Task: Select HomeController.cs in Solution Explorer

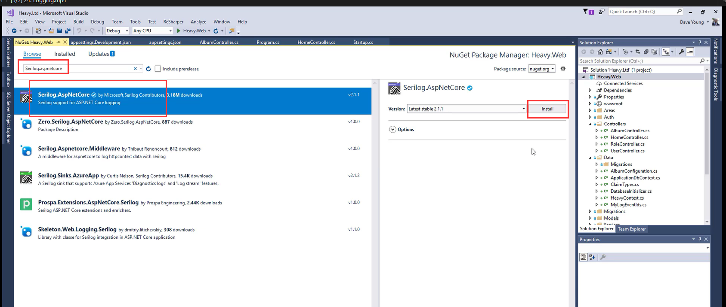Action: tap(629, 137)
